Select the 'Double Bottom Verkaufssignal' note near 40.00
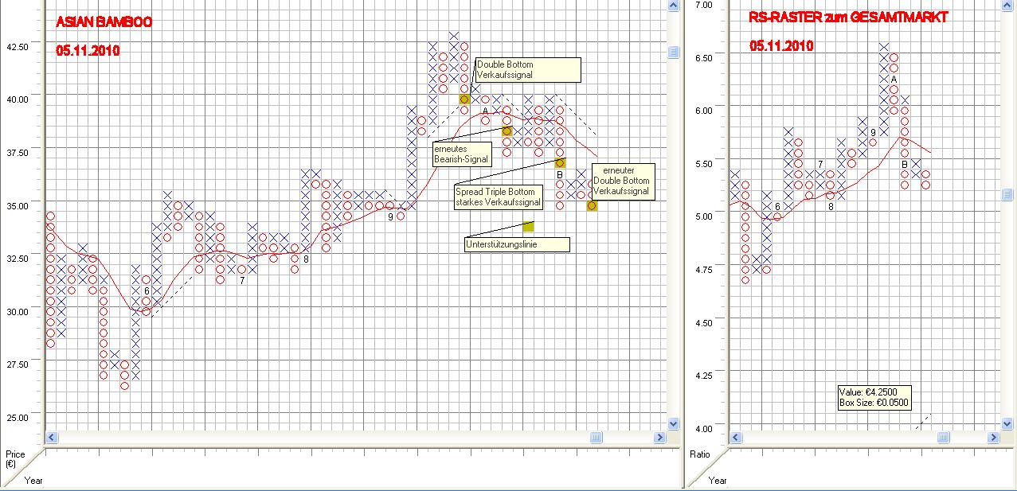 (528, 69)
